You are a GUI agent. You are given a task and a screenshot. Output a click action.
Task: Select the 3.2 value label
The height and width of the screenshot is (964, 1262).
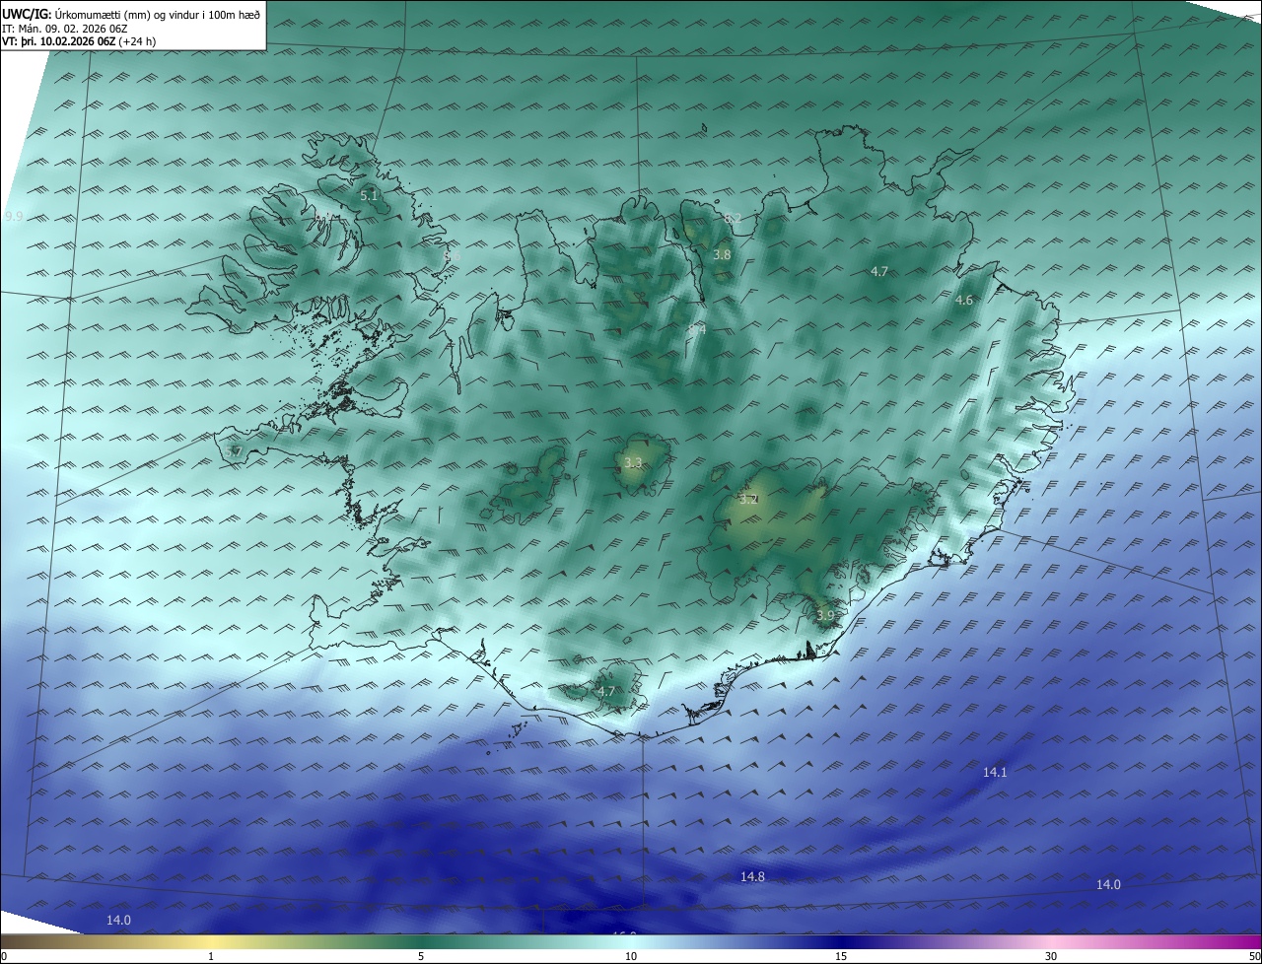748,499
